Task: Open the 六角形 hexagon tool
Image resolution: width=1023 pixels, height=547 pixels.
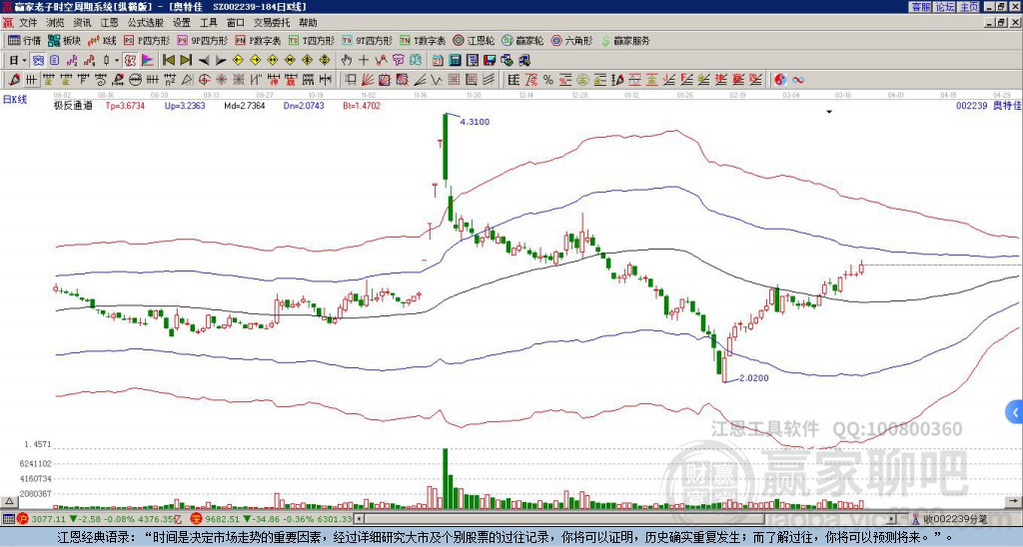Action: [572, 40]
